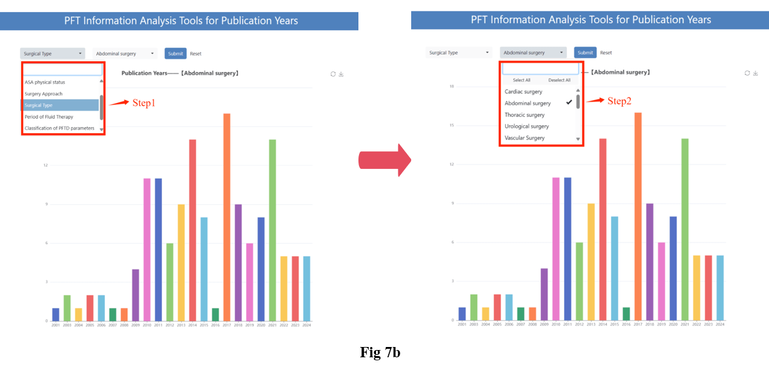769x370 pixels.
Task: Check the Thoracic surgery option
Action: click(525, 114)
